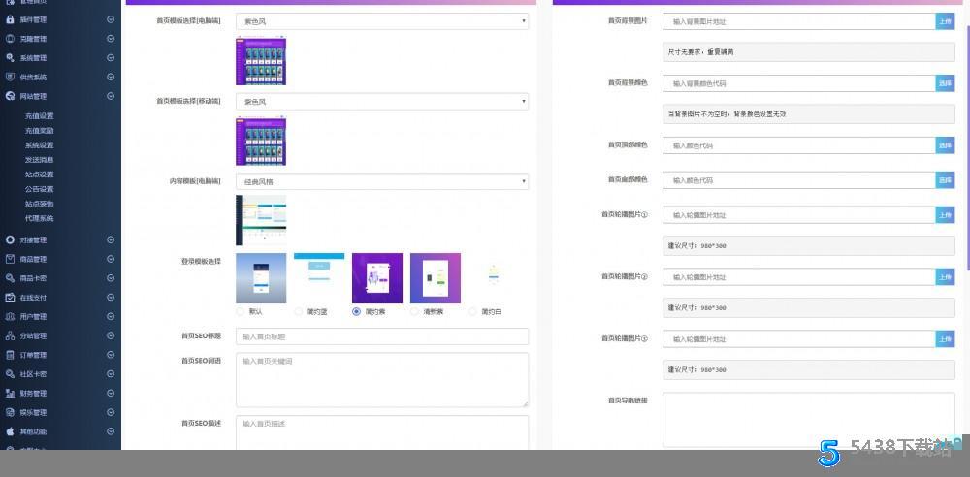
Task: Click the 对接管理 circle icon
Action: tap(10, 240)
